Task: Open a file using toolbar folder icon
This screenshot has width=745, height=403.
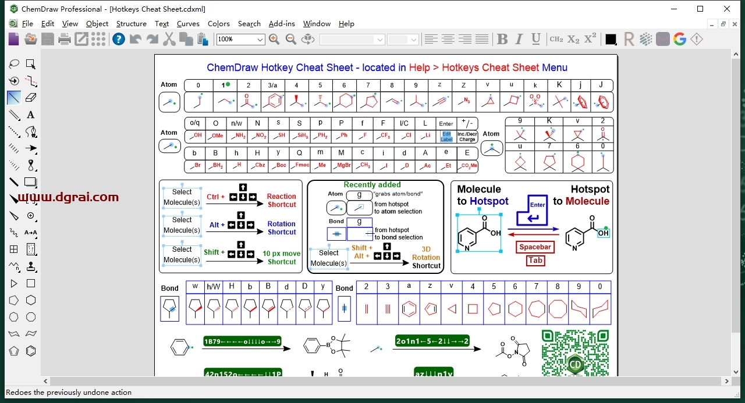Action: [x=30, y=39]
